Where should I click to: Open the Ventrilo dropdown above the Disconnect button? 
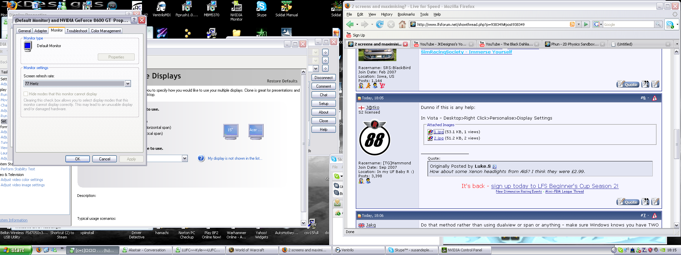[316, 68]
